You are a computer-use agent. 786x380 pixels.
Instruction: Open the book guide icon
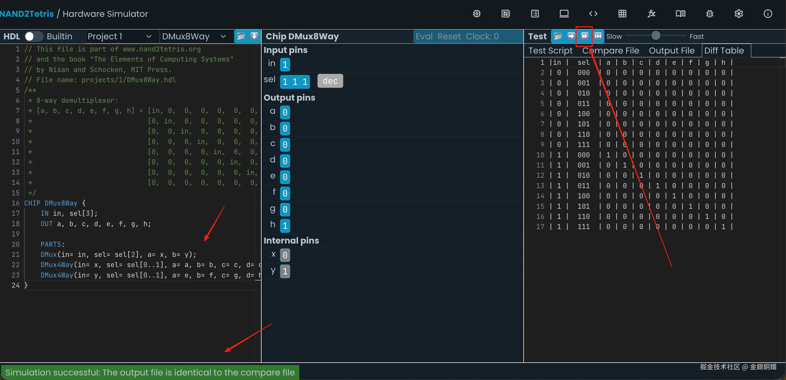[x=681, y=14]
